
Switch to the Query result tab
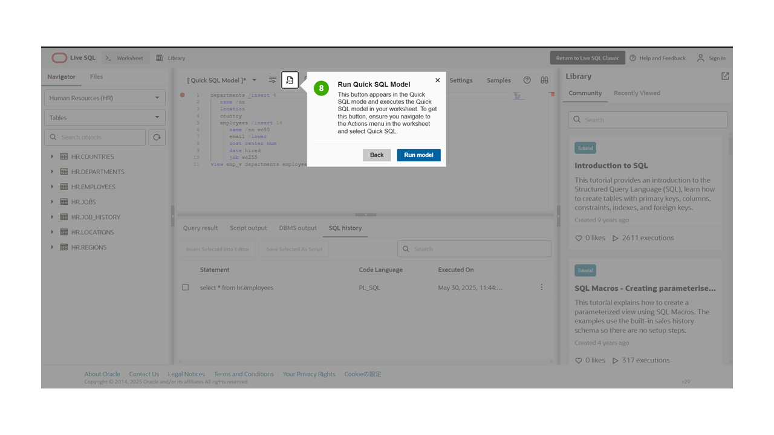(200, 228)
